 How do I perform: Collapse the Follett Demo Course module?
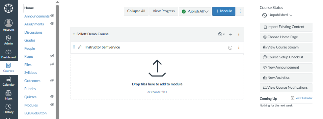tap(74, 34)
